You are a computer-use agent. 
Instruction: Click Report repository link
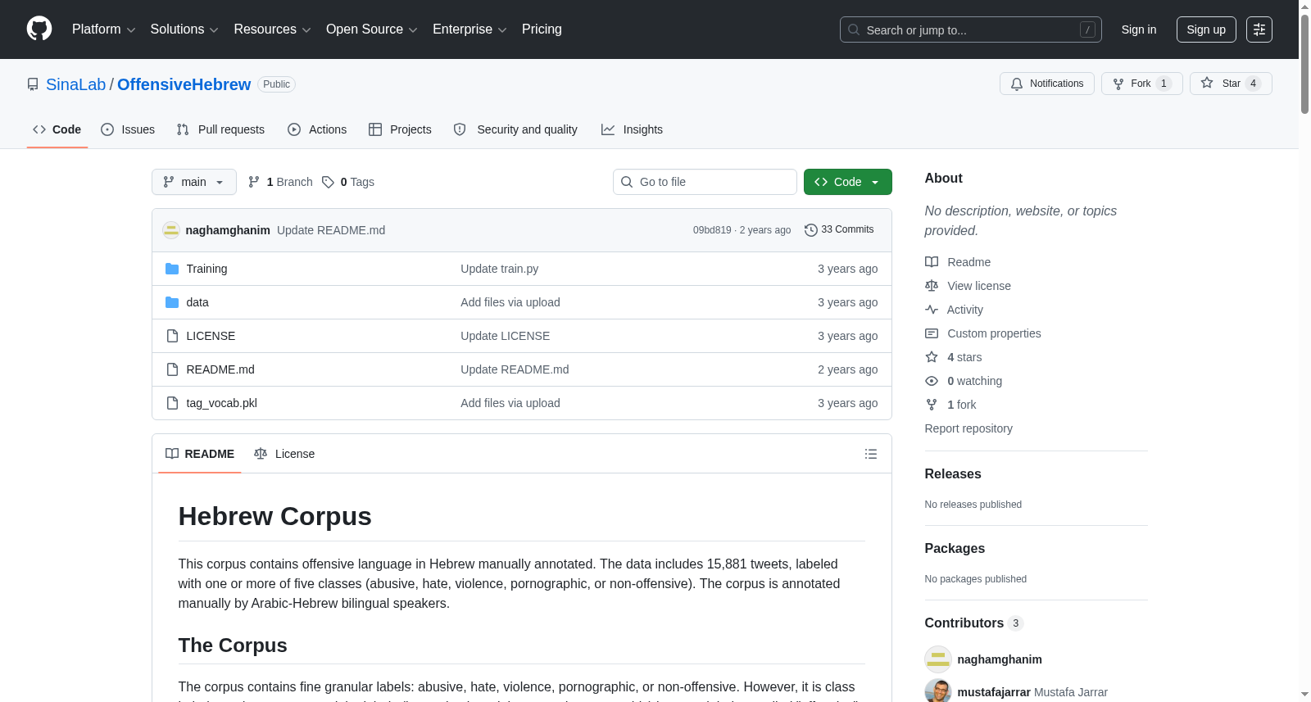click(x=969, y=428)
